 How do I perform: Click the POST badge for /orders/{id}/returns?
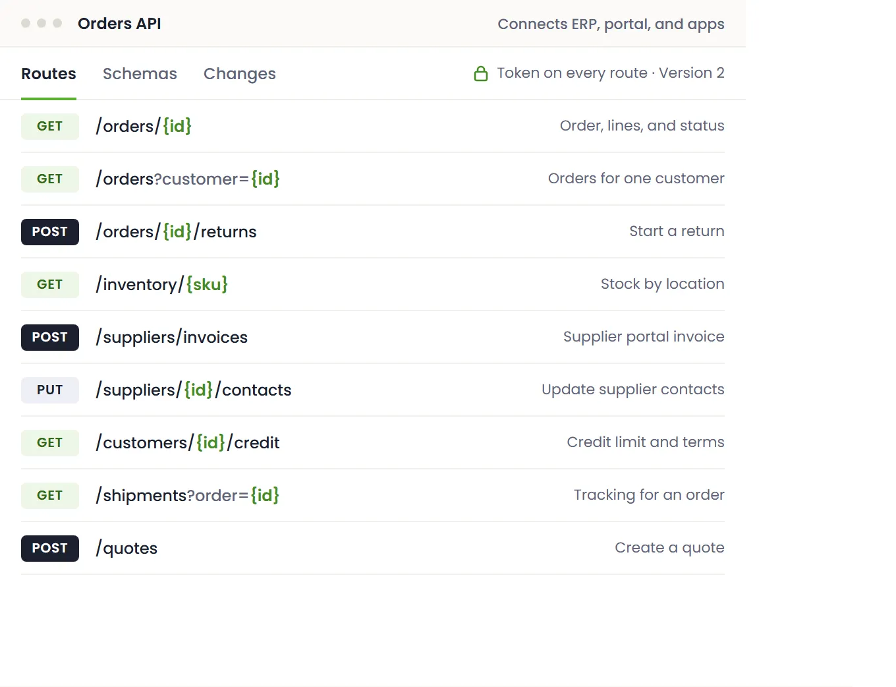(x=50, y=231)
